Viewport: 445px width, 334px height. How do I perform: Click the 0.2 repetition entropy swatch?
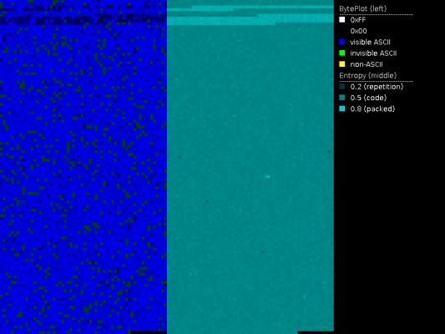click(342, 87)
